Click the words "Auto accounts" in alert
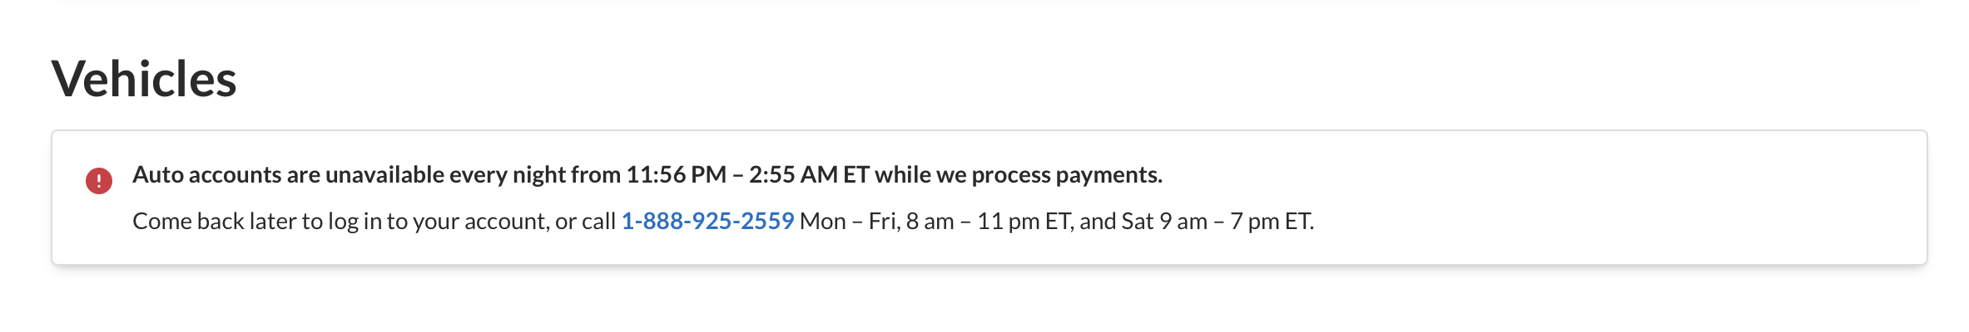The height and width of the screenshot is (332, 1969). click(207, 174)
